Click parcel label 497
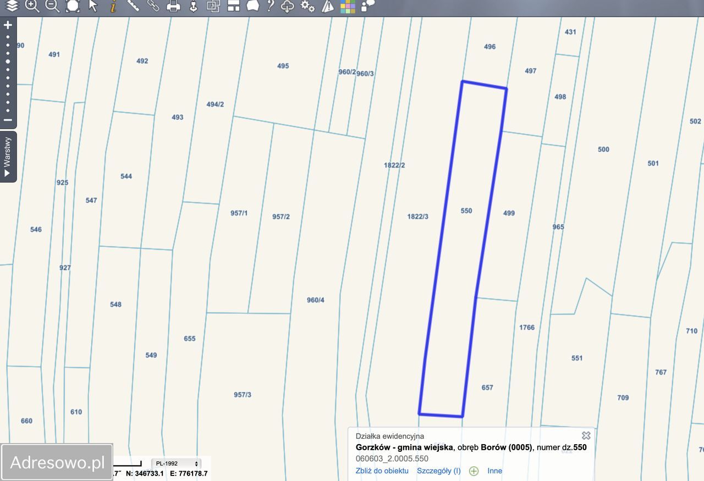The image size is (704, 481). (530, 71)
